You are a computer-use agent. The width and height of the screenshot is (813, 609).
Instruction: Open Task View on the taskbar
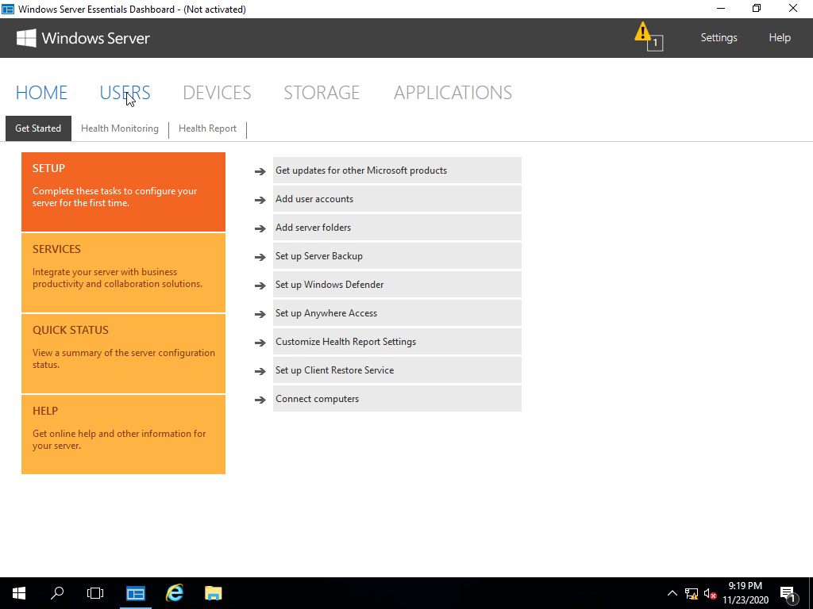point(95,593)
